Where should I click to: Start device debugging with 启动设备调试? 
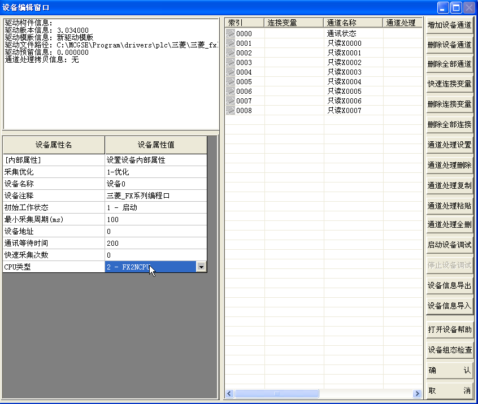click(449, 245)
